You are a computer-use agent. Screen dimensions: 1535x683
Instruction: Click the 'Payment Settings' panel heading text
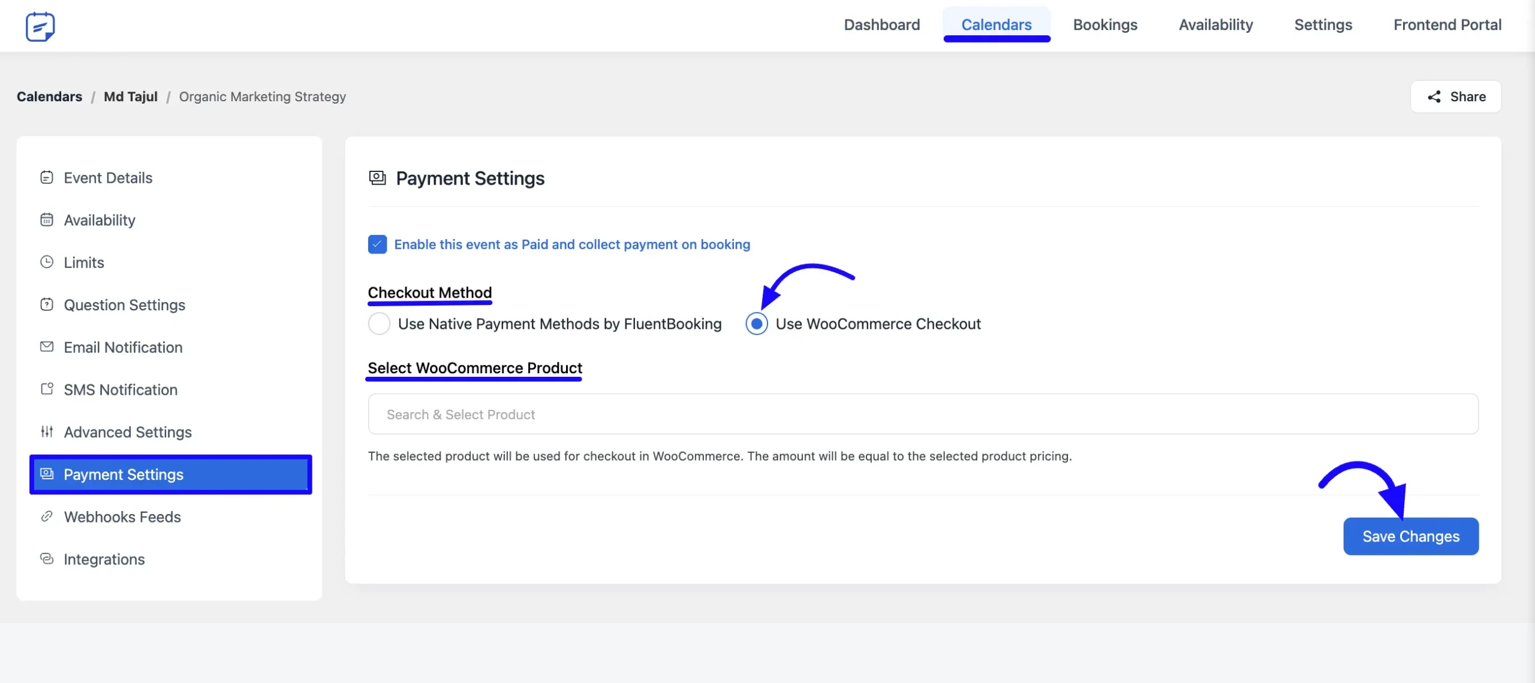[470, 179]
